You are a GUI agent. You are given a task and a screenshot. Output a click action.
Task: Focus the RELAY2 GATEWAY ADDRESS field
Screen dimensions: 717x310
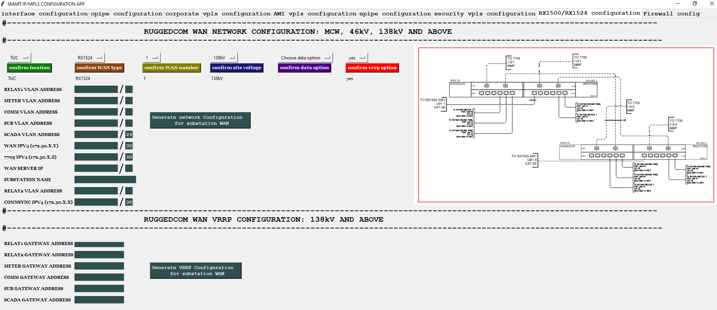[99, 255]
